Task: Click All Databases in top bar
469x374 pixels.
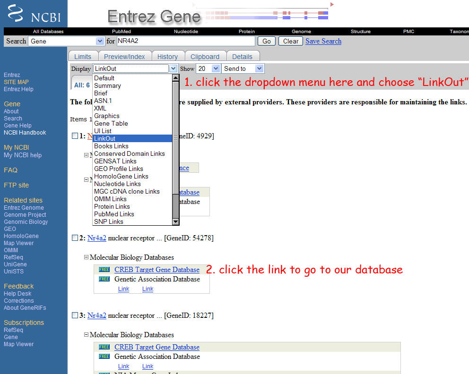Action: pyautogui.click(x=48, y=31)
